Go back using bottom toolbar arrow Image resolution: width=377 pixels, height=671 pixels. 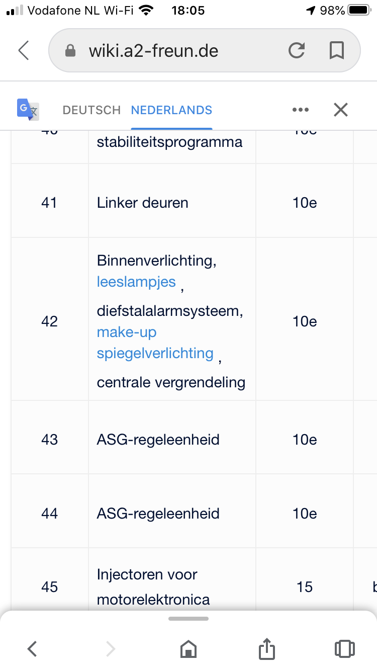[x=32, y=649]
